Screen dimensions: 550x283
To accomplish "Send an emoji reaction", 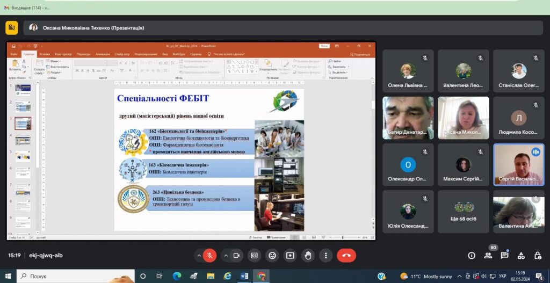I will pyautogui.click(x=272, y=256).
